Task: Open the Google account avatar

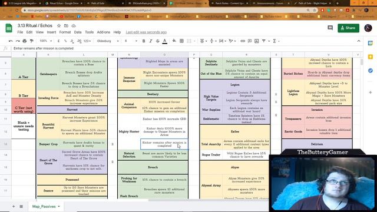Action: click(x=368, y=28)
